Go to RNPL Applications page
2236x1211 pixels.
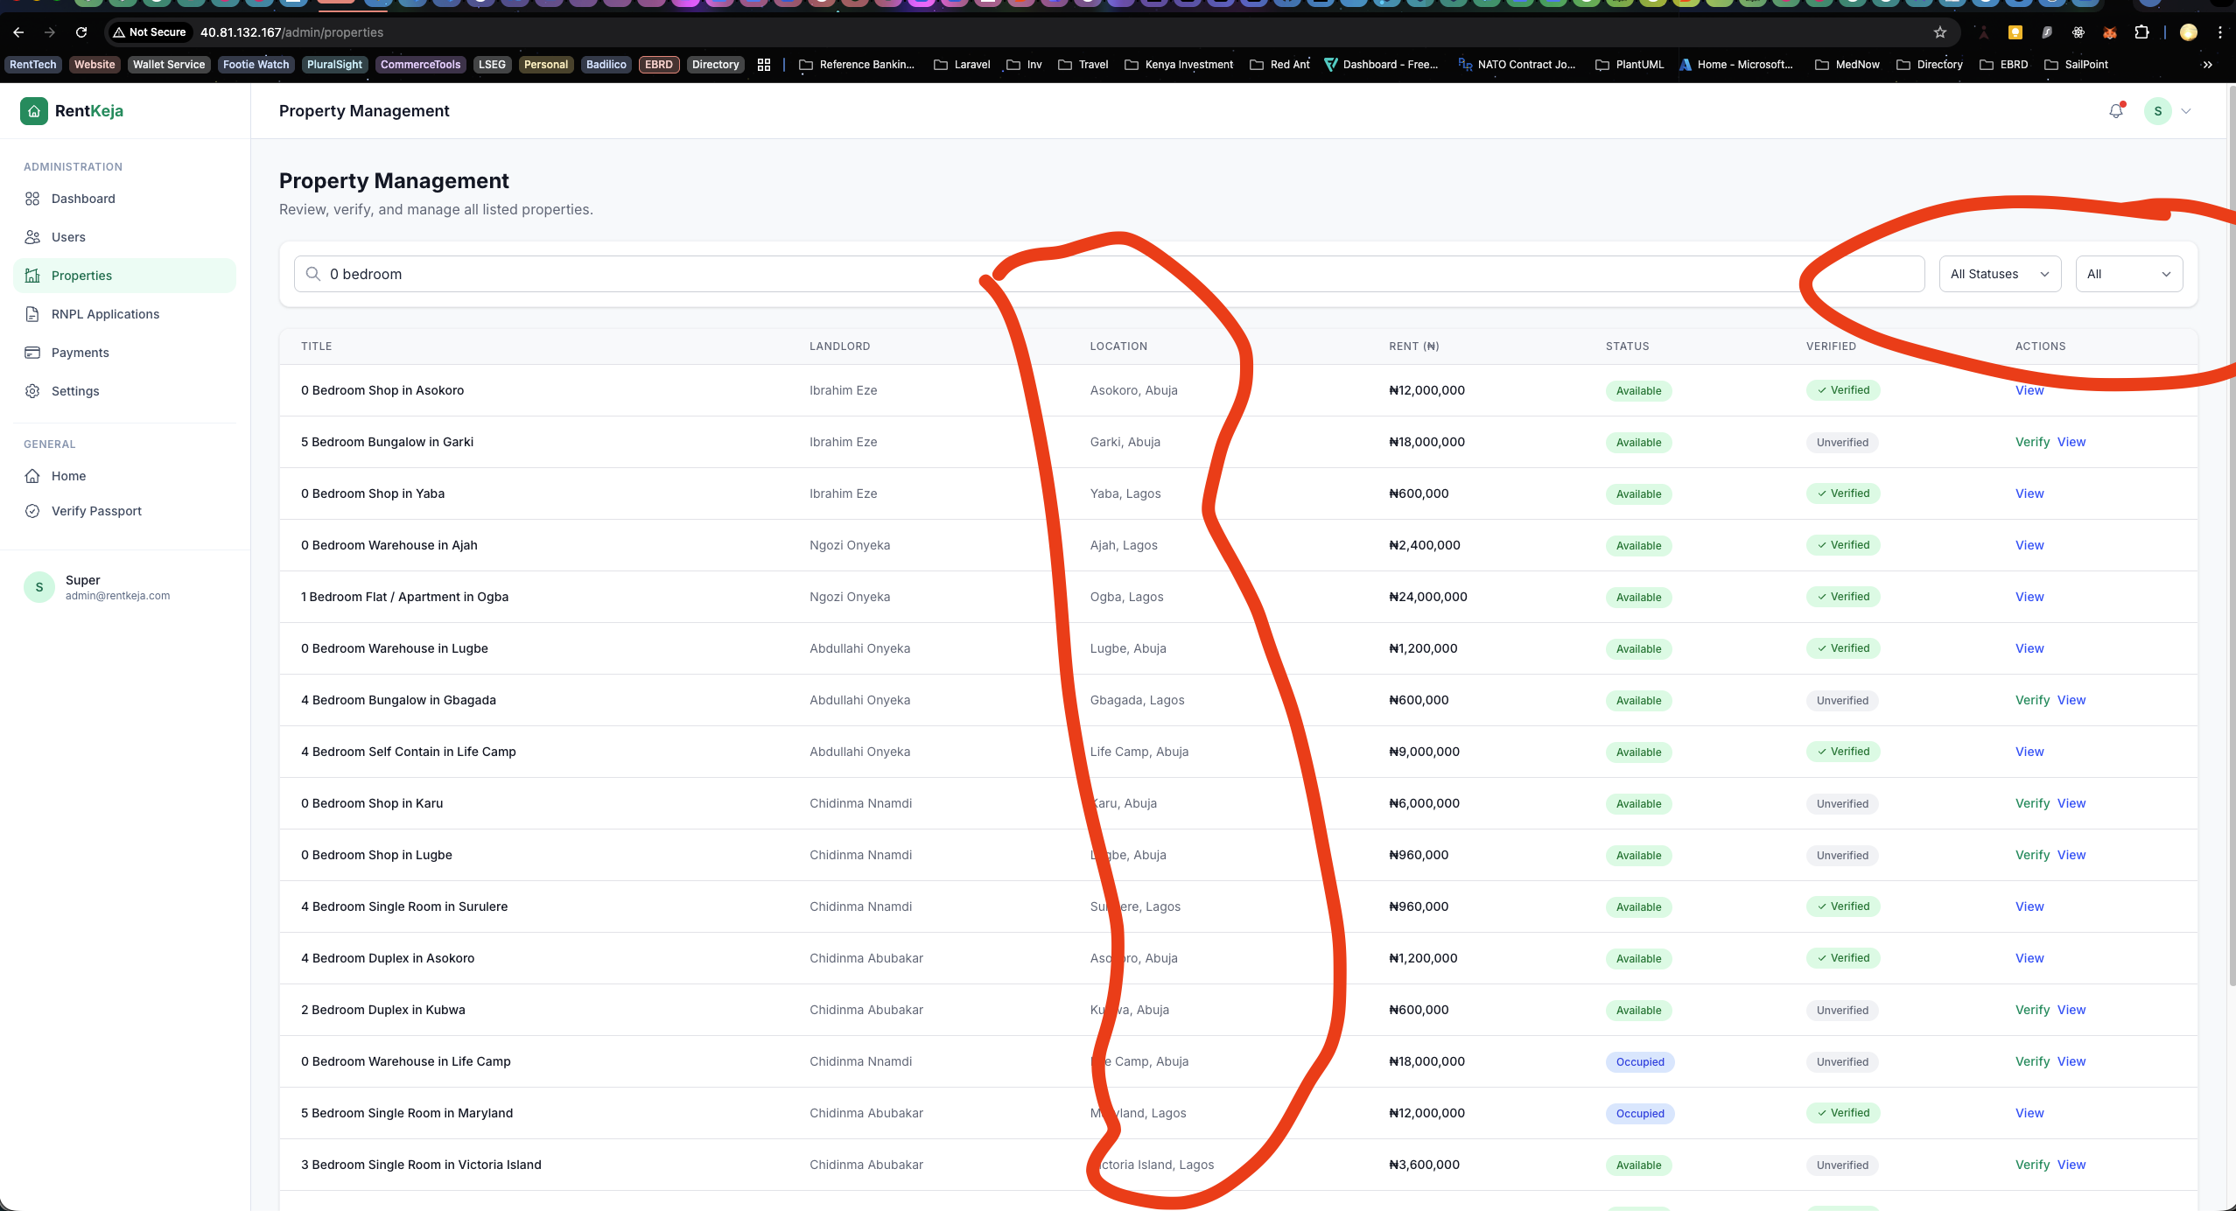pyautogui.click(x=105, y=314)
